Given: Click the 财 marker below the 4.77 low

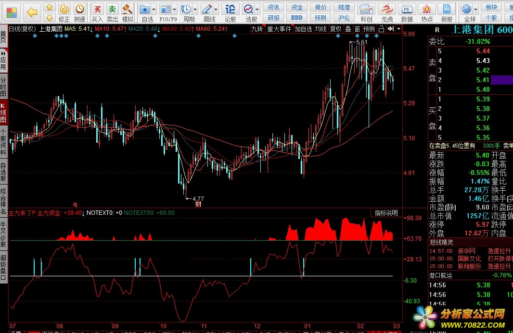Looking at the screenshot, I should tap(198, 204).
